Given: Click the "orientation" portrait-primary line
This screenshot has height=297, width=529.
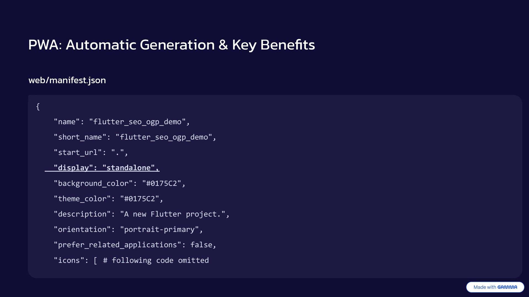Looking at the screenshot, I should [x=128, y=230].
